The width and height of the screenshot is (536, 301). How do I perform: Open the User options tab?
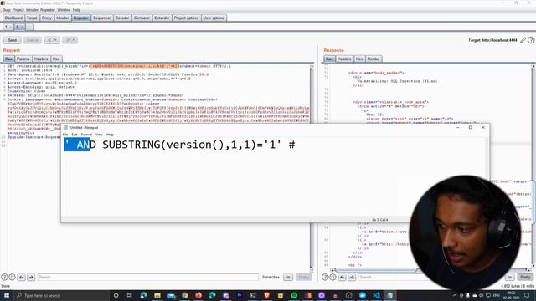(x=214, y=18)
